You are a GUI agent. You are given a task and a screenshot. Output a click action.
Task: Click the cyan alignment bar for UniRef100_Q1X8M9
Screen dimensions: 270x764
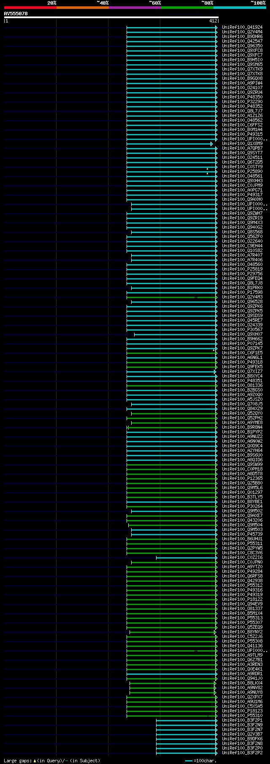[x=169, y=144]
